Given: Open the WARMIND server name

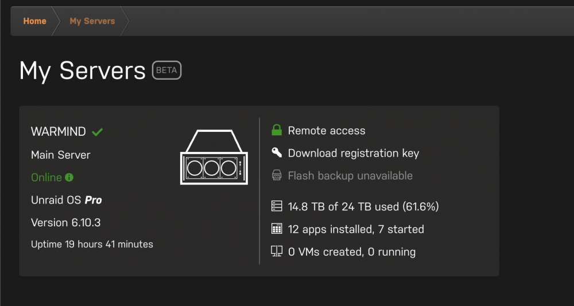Looking at the screenshot, I should point(59,132).
